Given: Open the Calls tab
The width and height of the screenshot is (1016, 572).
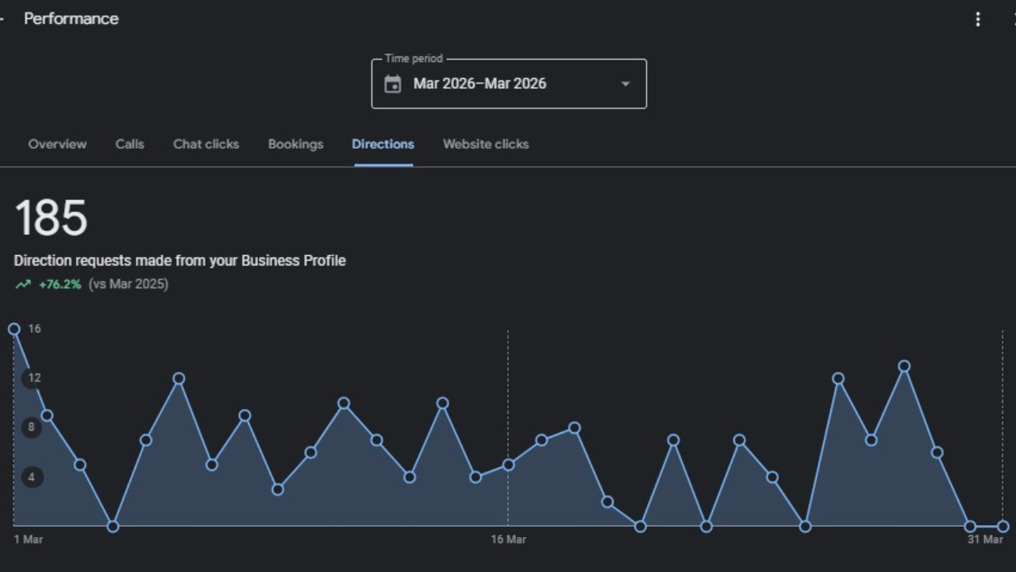Looking at the screenshot, I should click(x=129, y=145).
